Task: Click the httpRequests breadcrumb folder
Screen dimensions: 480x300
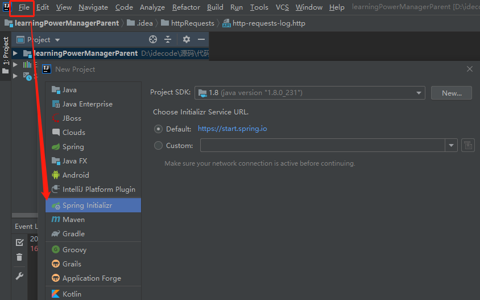Action: (x=188, y=23)
